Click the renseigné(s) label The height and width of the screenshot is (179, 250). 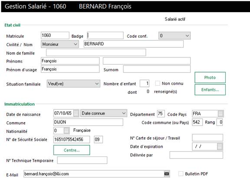pos(165,92)
